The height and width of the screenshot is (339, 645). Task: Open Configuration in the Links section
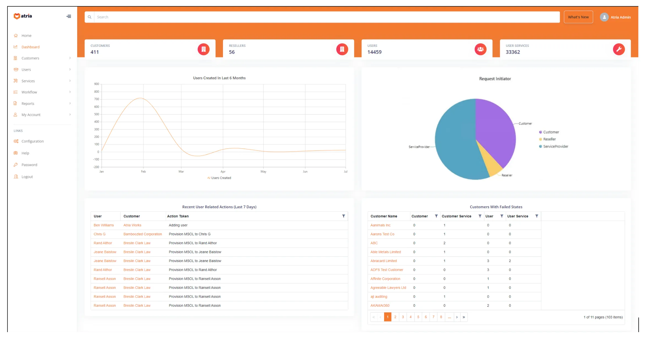pyautogui.click(x=32, y=141)
